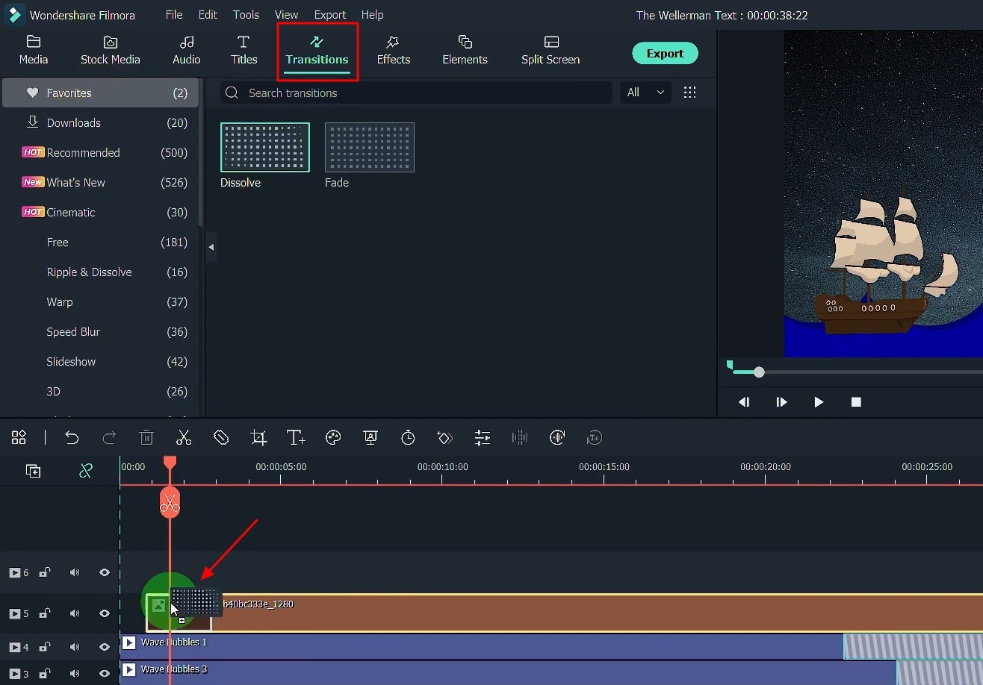Click the tag/edit tool icon

pos(221,437)
